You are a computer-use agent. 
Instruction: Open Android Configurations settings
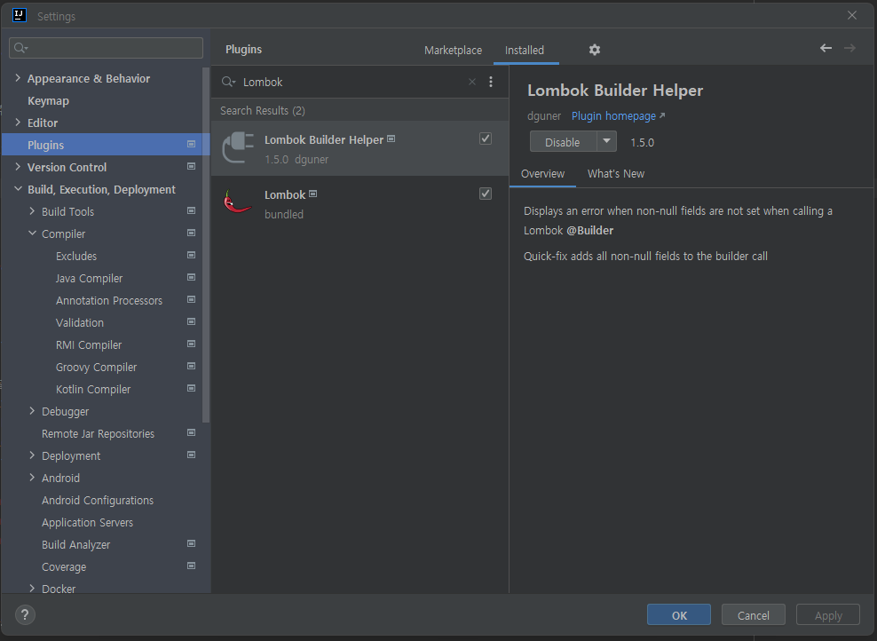click(x=98, y=500)
